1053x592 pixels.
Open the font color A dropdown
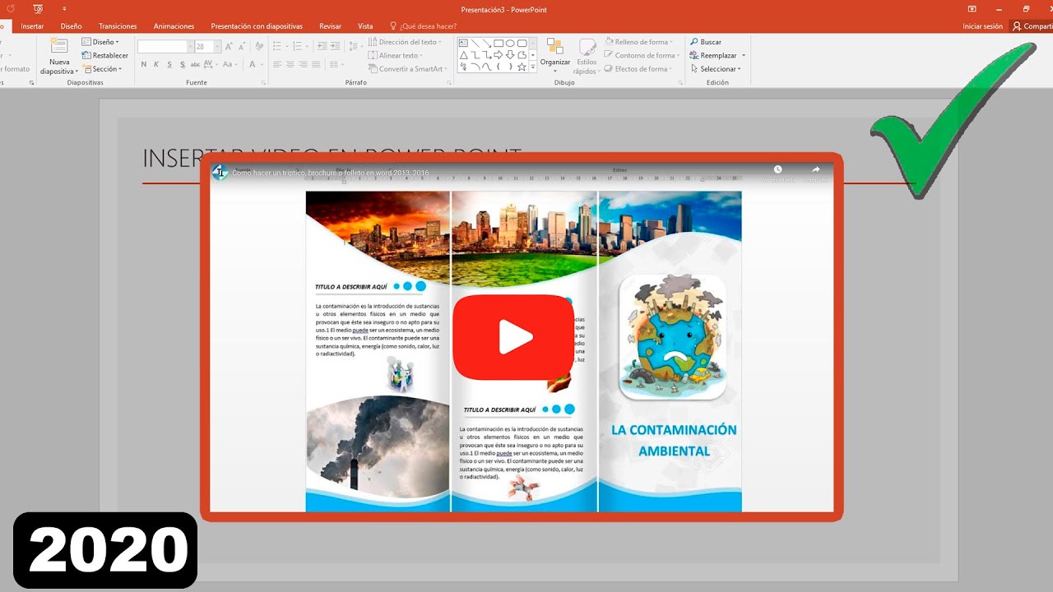(262, 64)
